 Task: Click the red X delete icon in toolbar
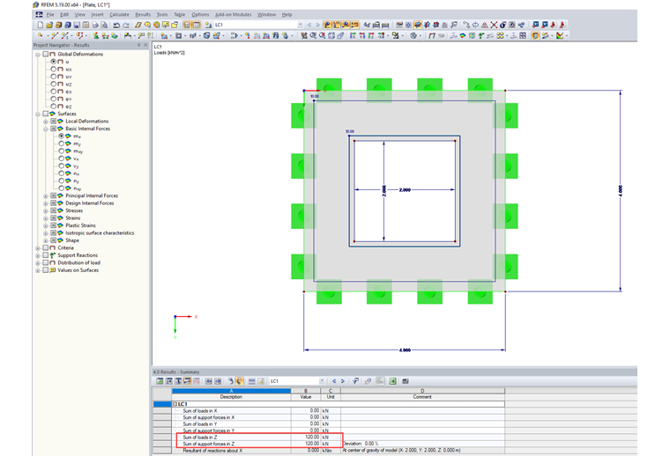494,25
